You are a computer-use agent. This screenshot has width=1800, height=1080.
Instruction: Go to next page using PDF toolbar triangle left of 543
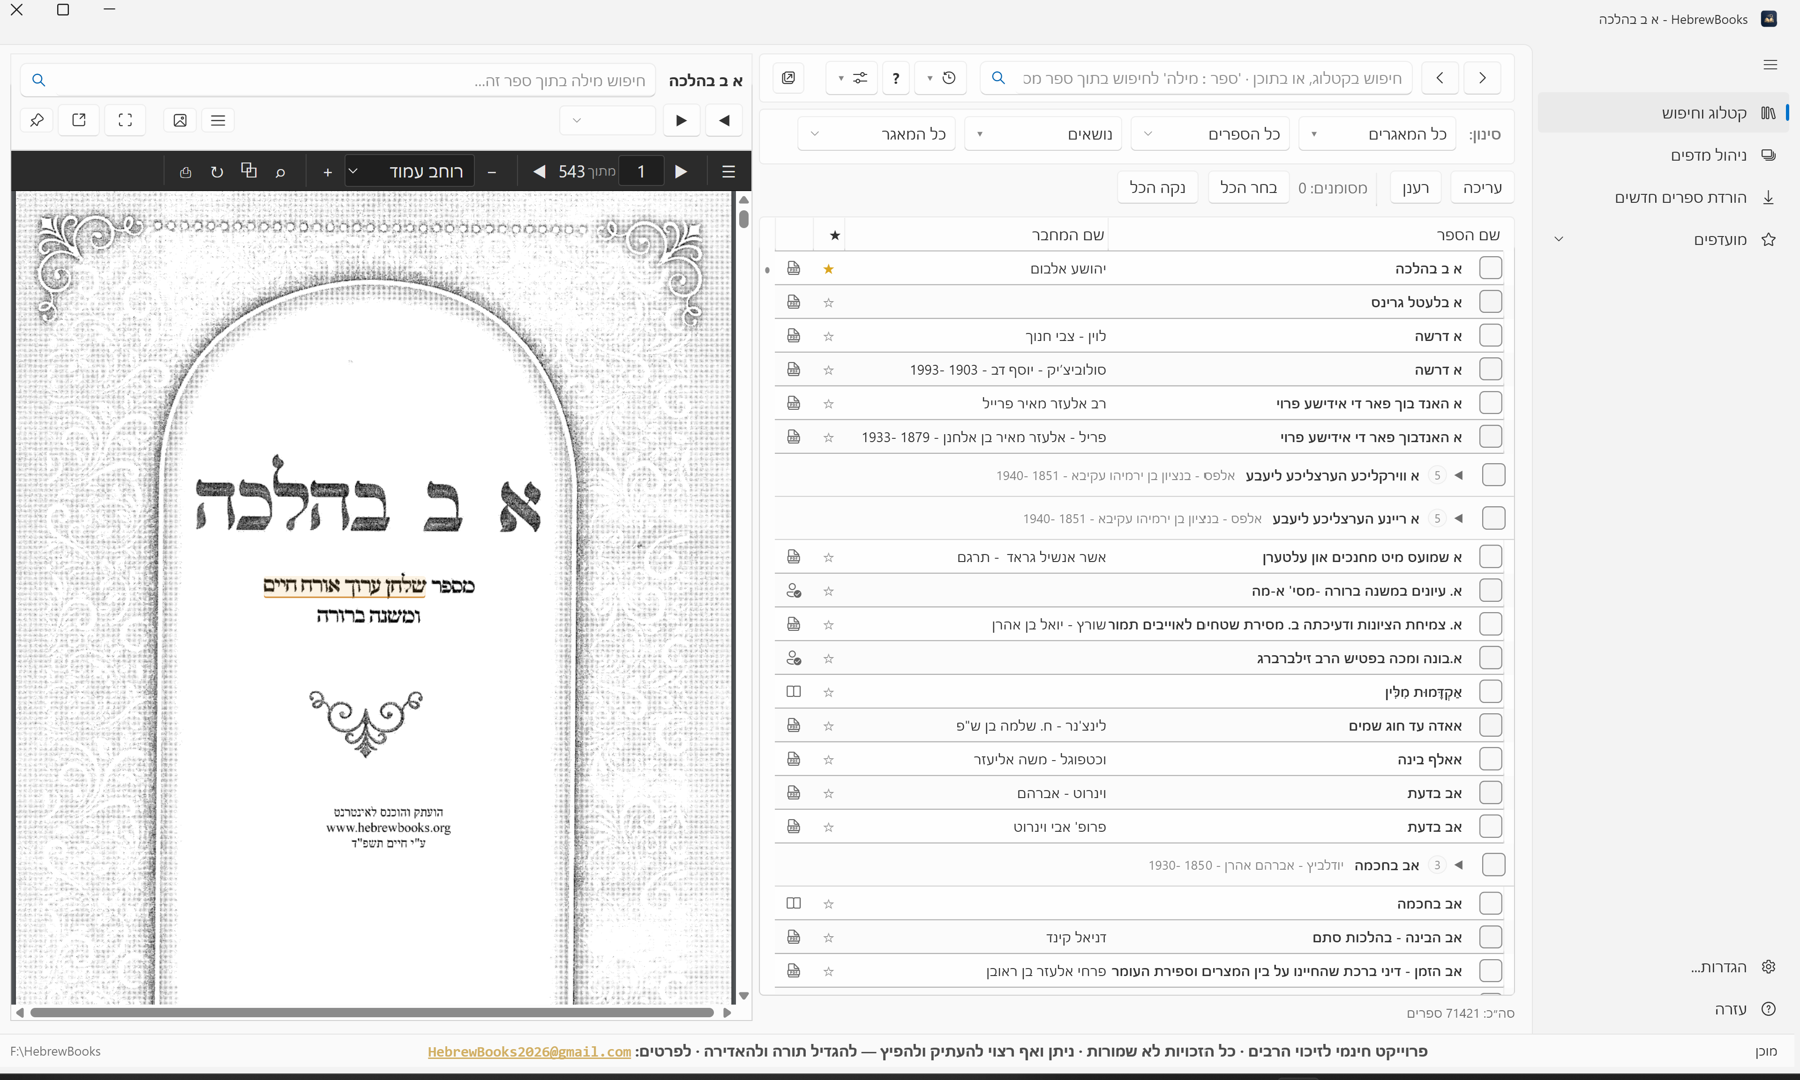539,172
